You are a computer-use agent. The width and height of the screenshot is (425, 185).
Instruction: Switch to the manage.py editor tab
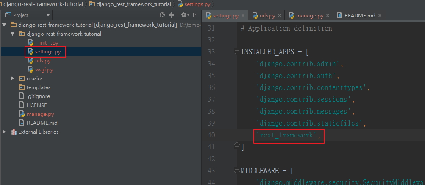(x=309, y=15)
